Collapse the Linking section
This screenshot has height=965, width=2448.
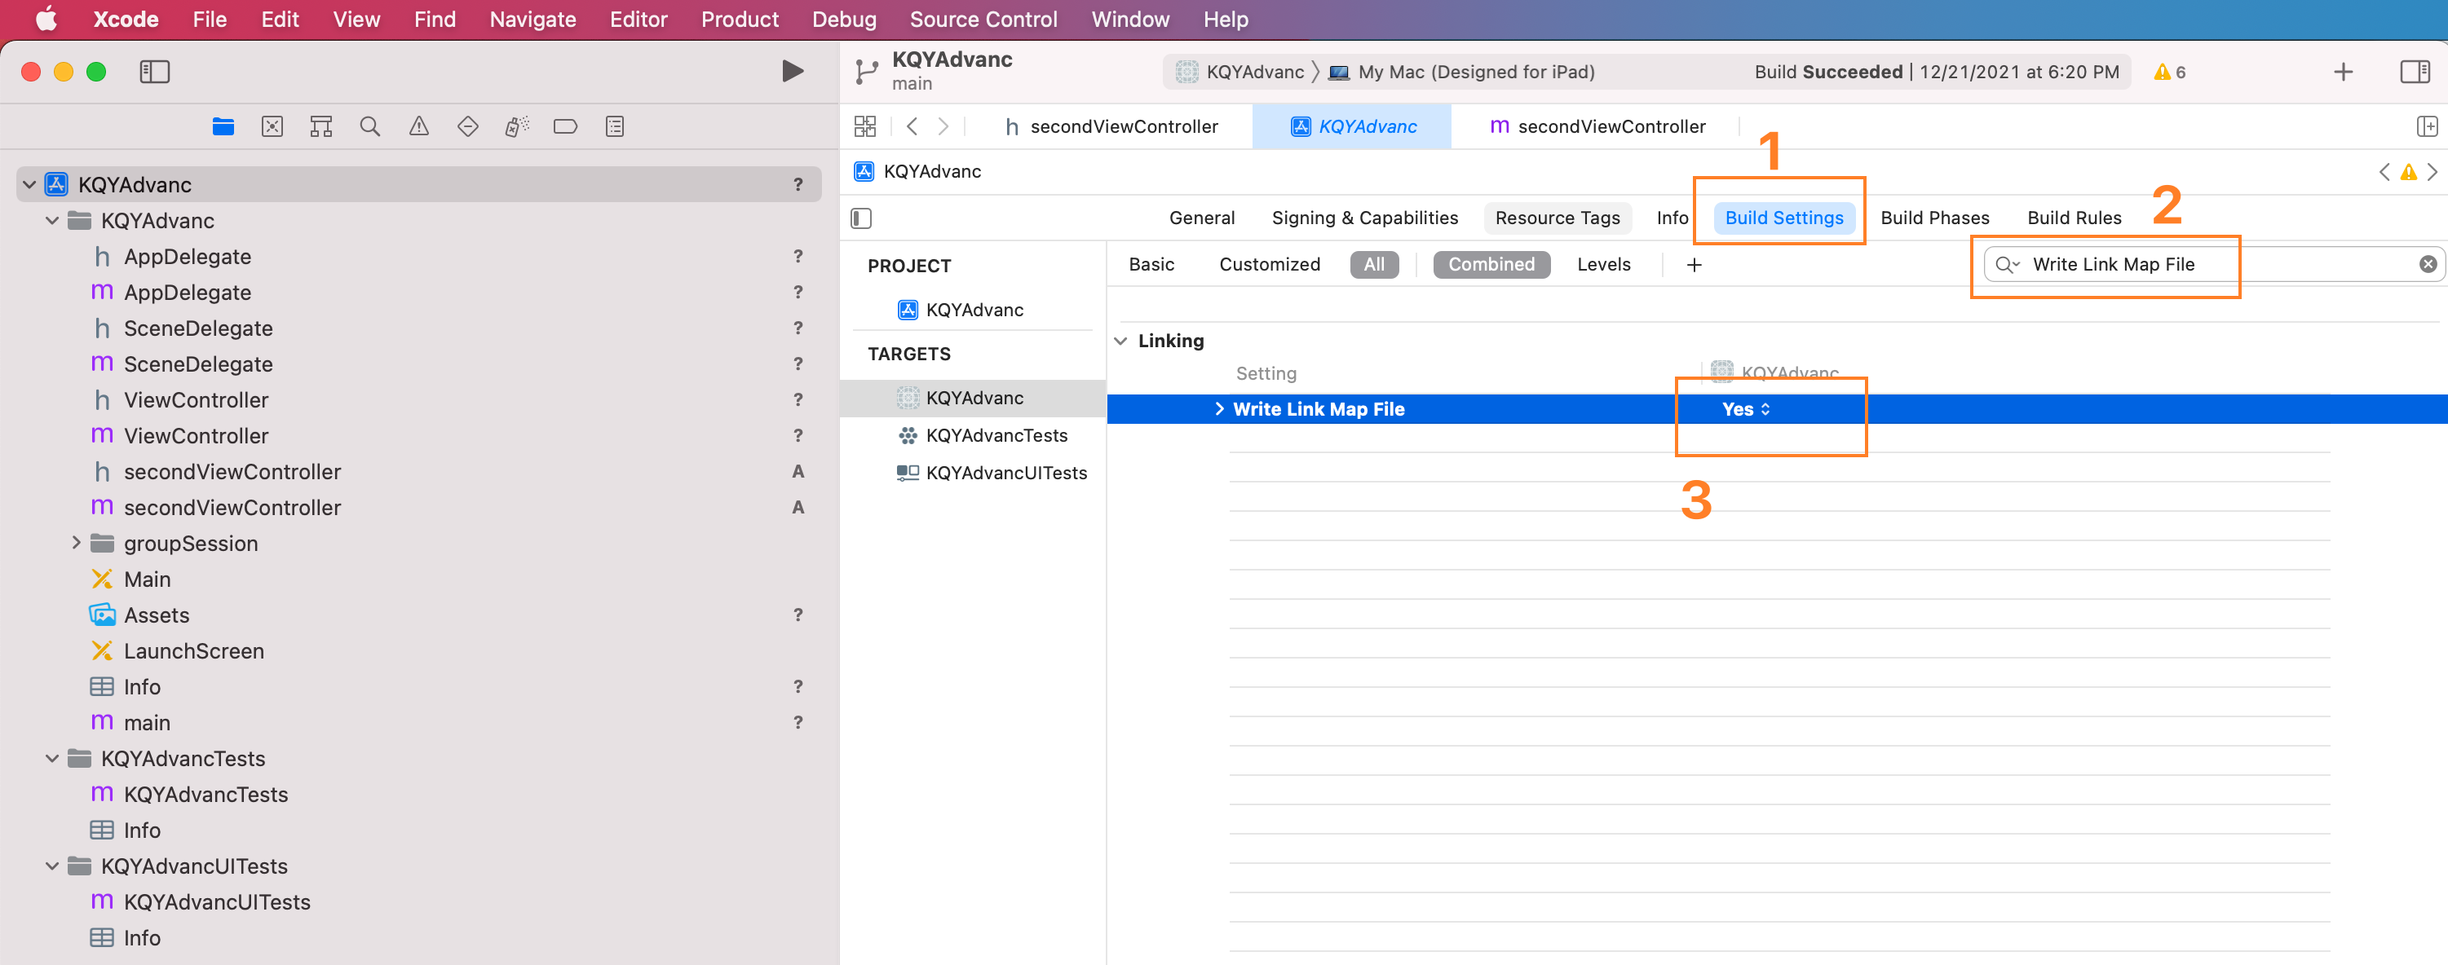[1121, 341]
